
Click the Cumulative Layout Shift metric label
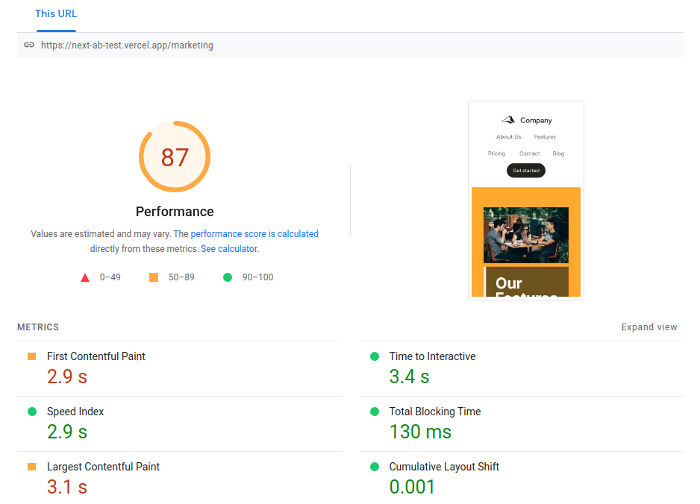click(x=444, y=467)
